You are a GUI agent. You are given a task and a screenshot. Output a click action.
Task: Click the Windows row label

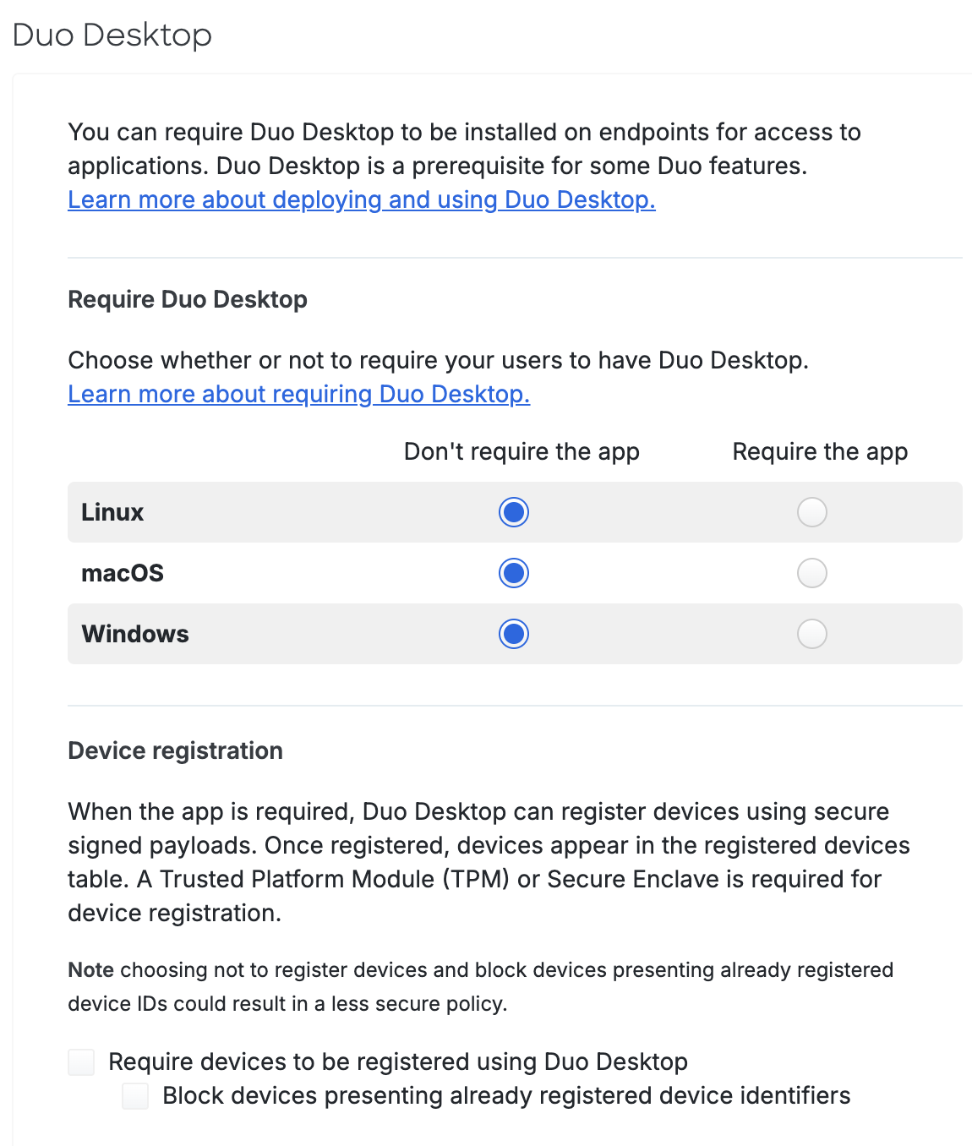[134, 634]
